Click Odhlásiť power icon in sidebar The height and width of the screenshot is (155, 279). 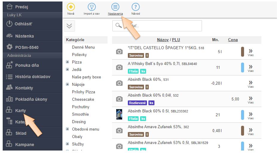10,24
